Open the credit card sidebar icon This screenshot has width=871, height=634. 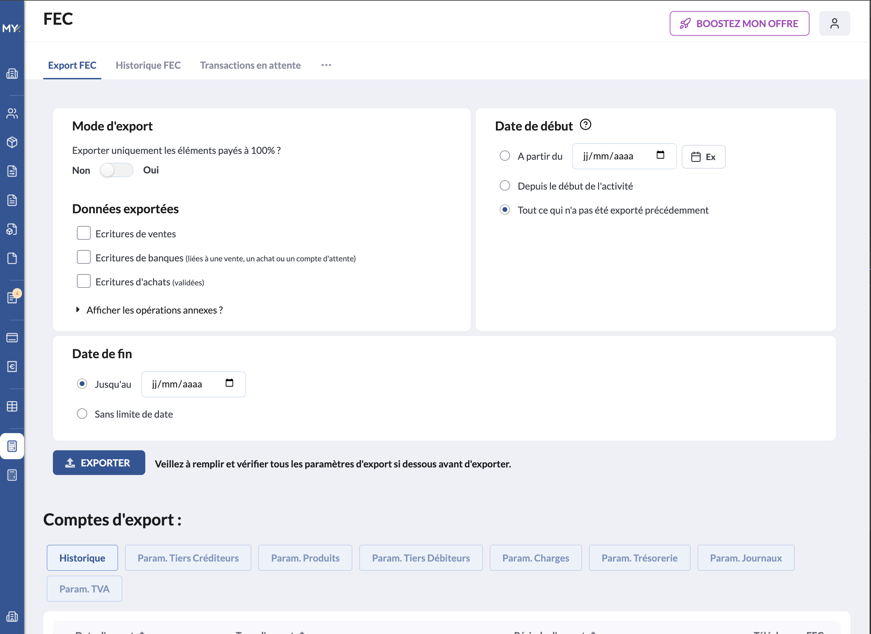tap(12, 338)
